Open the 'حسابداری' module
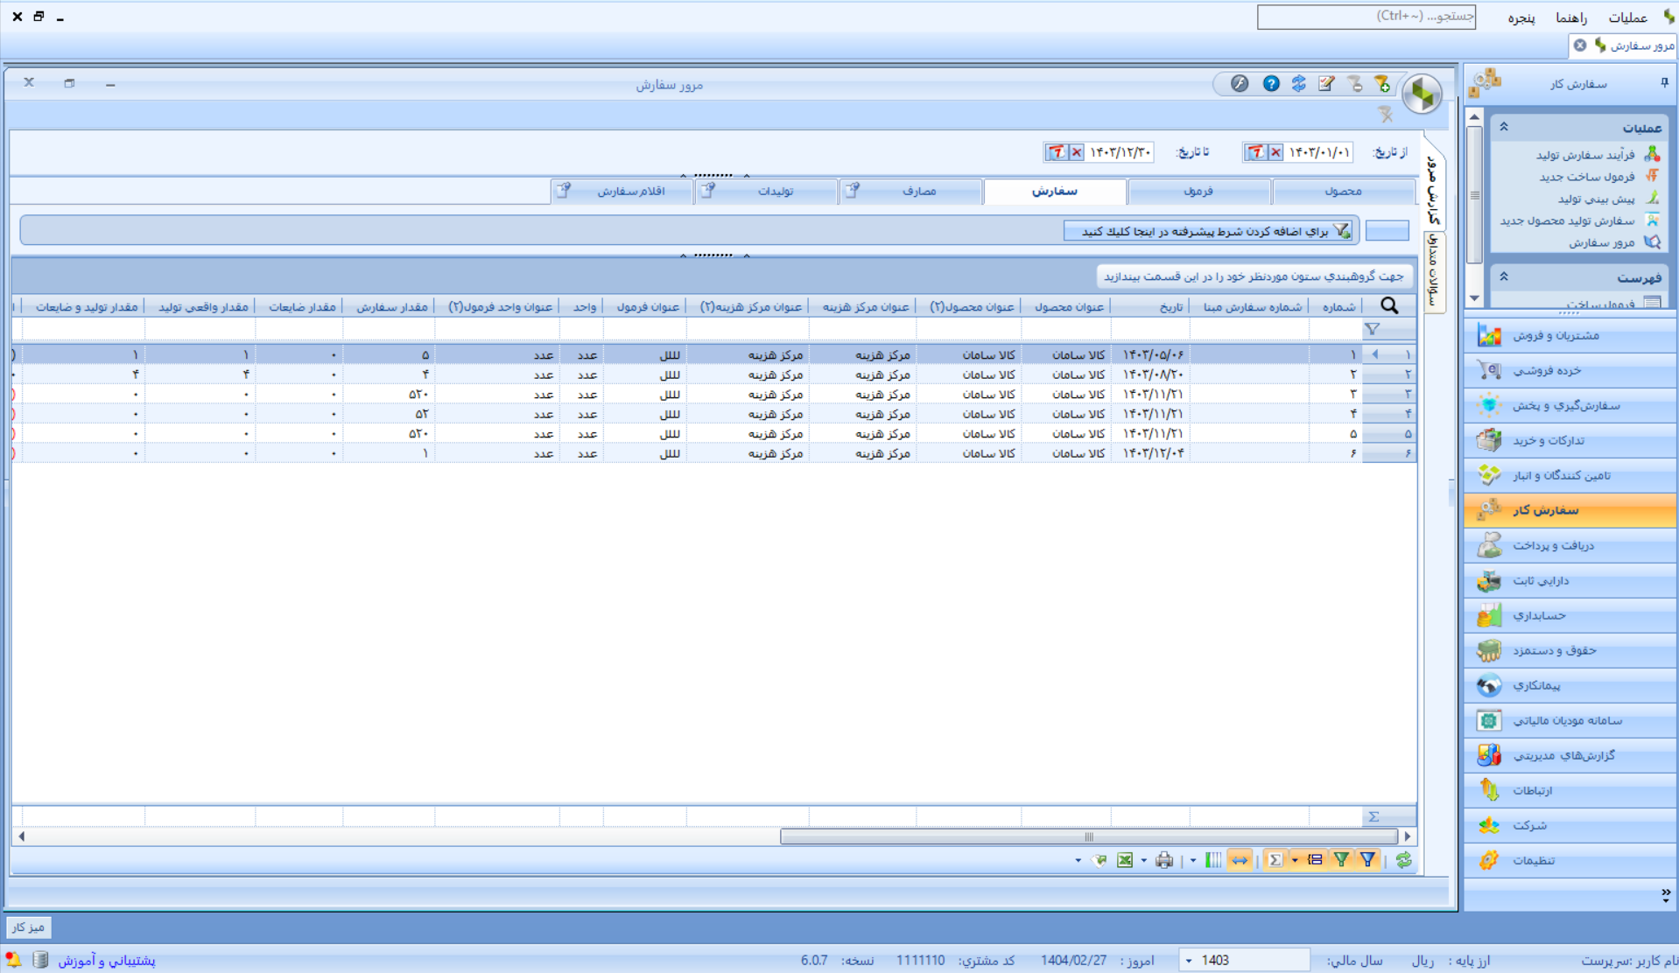Viewport: 1679px width, 973px height. (x=1570, y=615)
